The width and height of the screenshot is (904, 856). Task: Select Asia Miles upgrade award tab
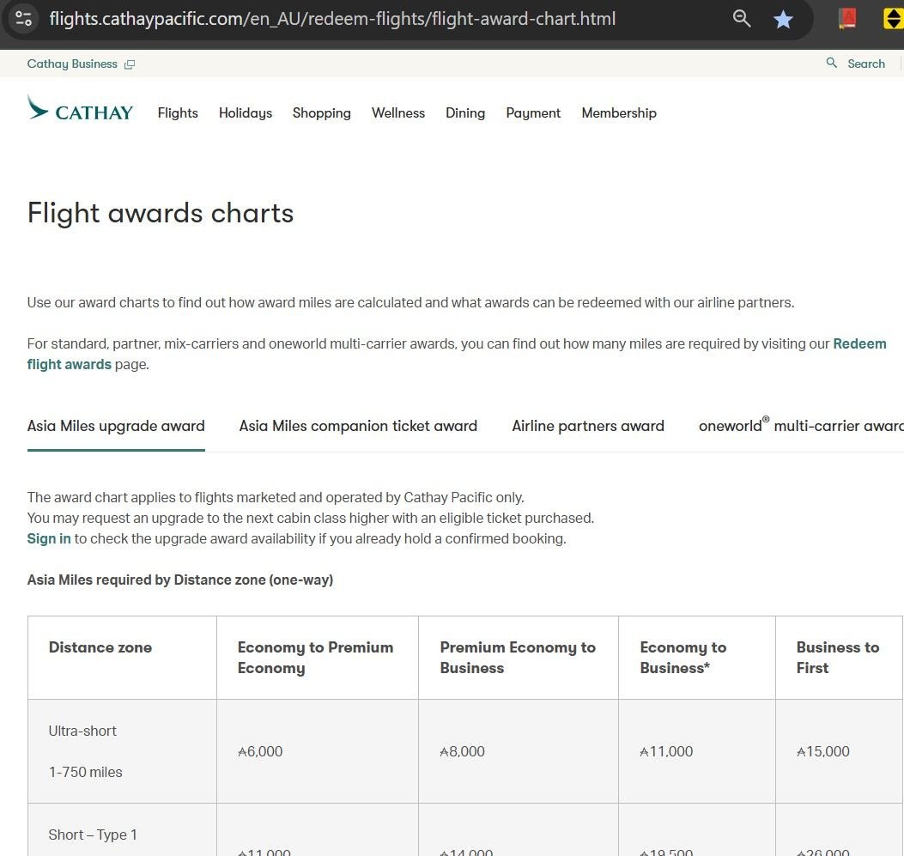click(116, 426)
